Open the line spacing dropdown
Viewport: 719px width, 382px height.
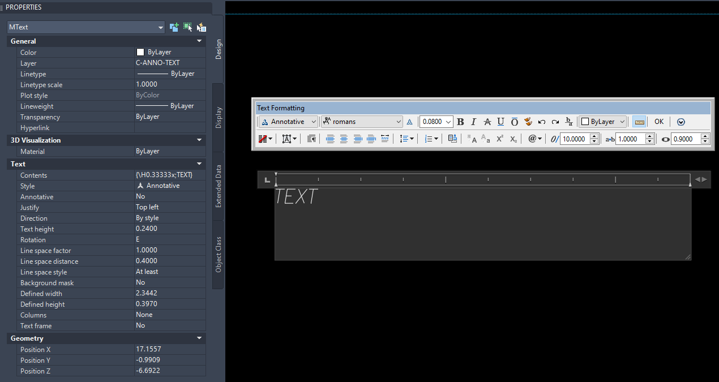click(x=406, y=139)
